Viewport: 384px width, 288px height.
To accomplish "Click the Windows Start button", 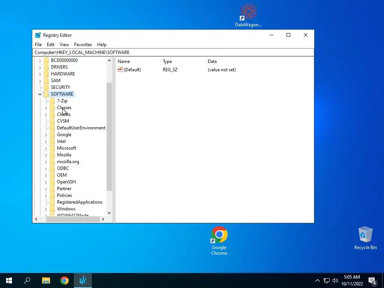I will [x=9, y=280].
